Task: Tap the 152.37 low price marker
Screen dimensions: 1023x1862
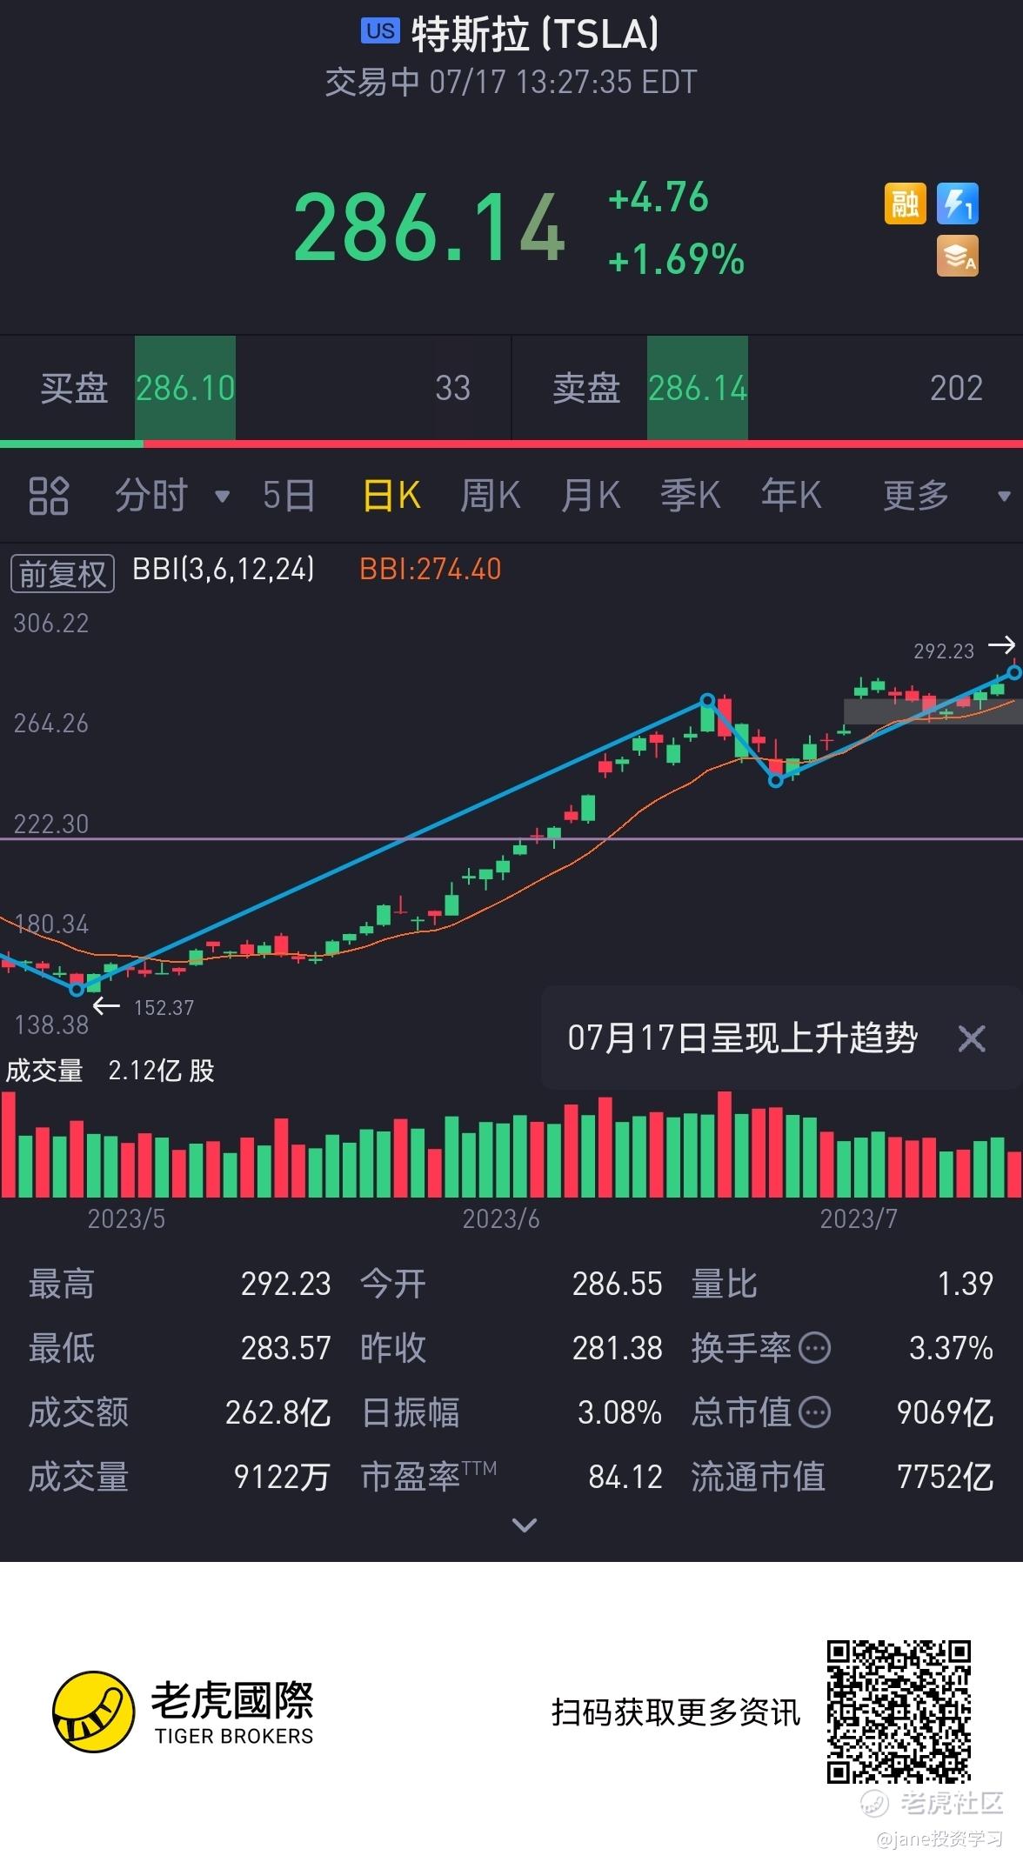Action: coord(164,1008)
